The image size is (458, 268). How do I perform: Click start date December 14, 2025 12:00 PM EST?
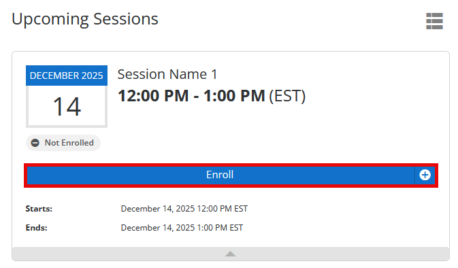(x=184, y=209)
